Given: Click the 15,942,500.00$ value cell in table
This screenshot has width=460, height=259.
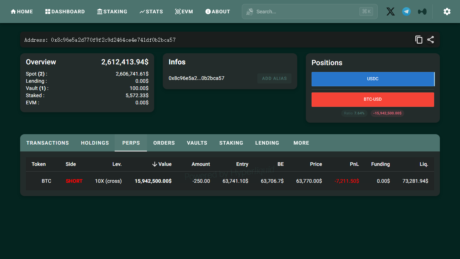Looking at the screenshot, I should coord(153,181).
